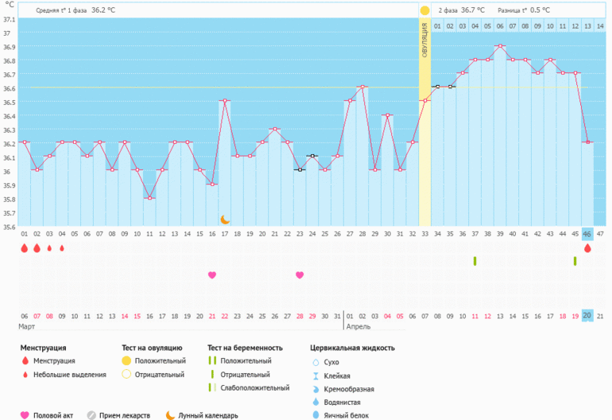Click the green pregnancy test mark on day 45
Viewport: 612px width, 420px height.
coord(575,261)
